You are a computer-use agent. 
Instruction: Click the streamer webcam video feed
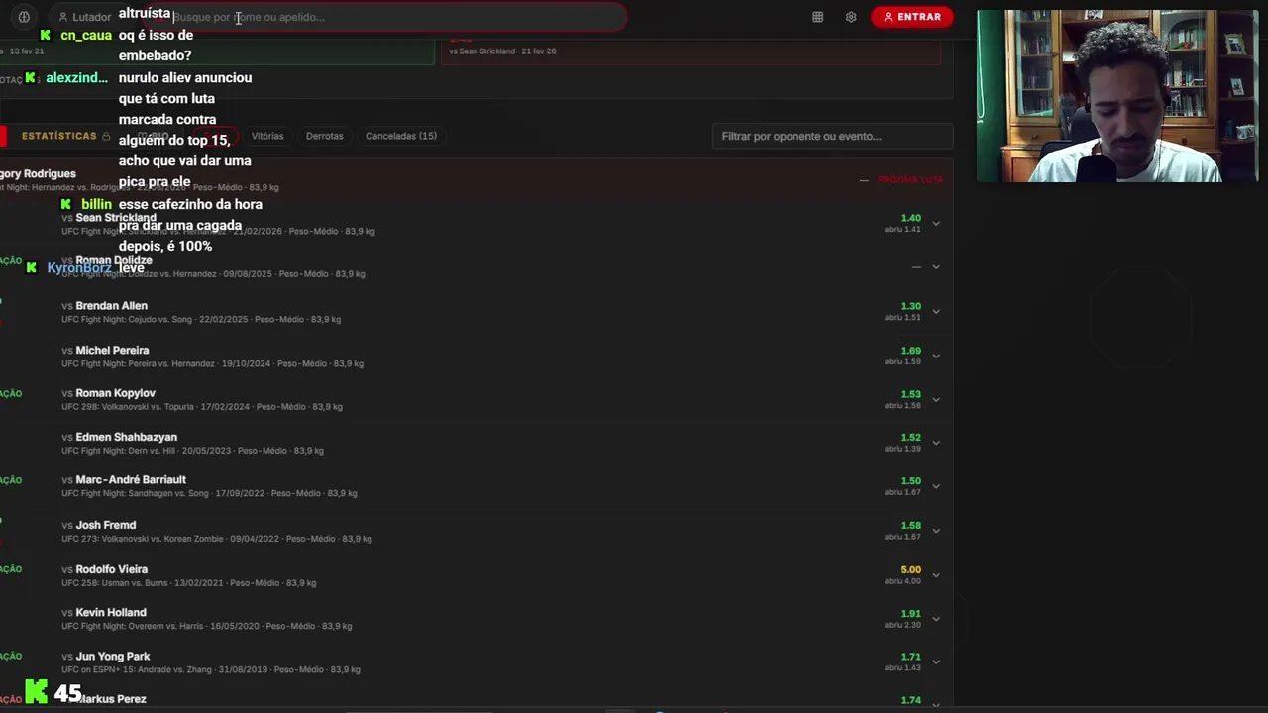pos(1117,96)
